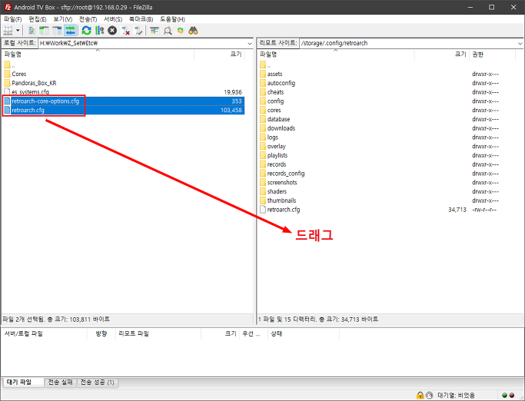This screenshot has height=401, width=525.
Task: Sort remote files by 권한 column
Action: [x=492, y=55]
